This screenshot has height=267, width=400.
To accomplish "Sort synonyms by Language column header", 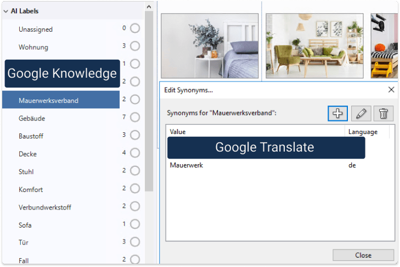I will tap(367, 132).
